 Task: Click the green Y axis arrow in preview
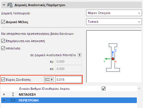[x=108, y=59]
